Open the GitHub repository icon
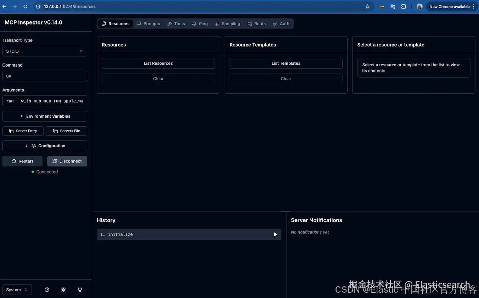 [80, 290]
